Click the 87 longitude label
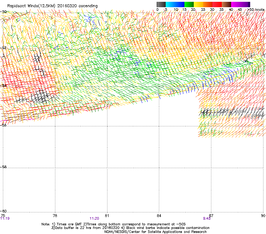The width and height of the screenshot is (266, 234). coord(211,216)
